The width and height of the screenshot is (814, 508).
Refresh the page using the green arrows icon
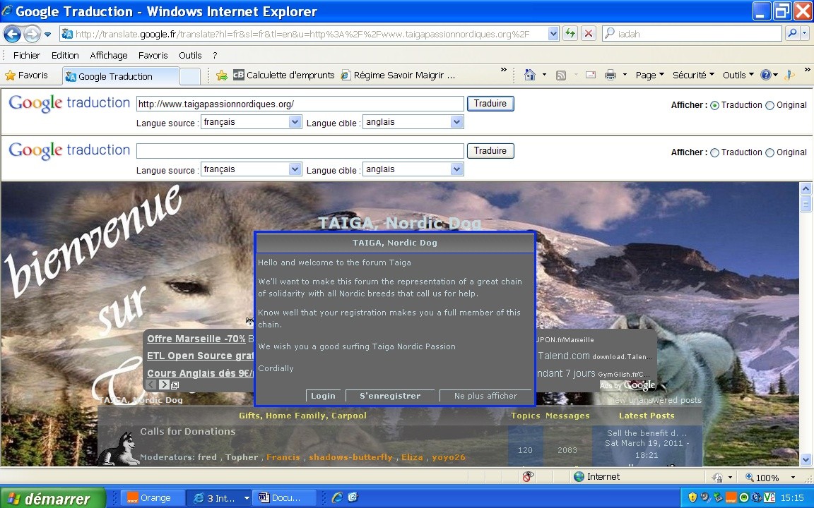tap(570, 34)
